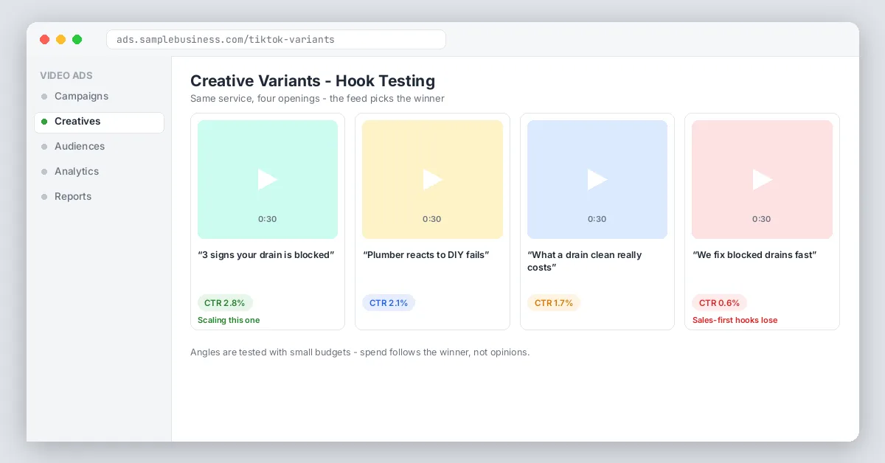Click the footer note about small budgets
Screen dimensions: 885x463
[360, 352]
